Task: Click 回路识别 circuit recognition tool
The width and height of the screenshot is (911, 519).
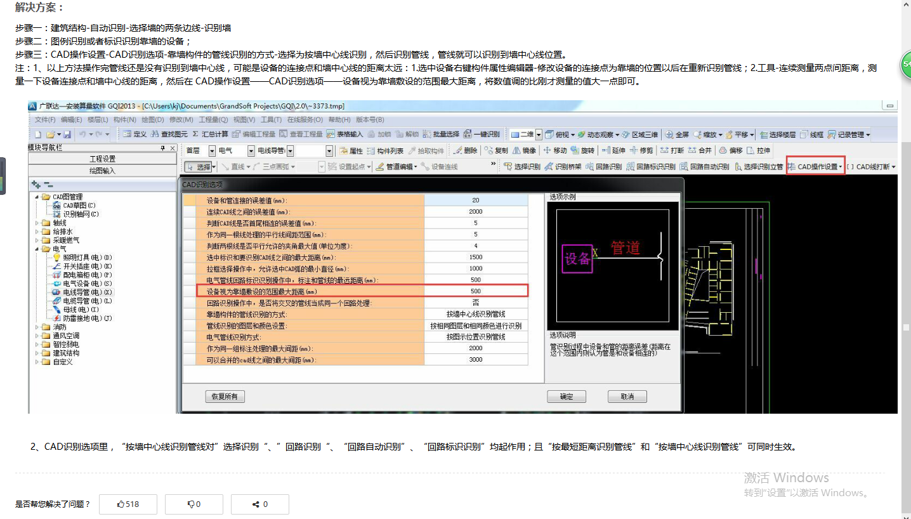Action: click(604, 167)
